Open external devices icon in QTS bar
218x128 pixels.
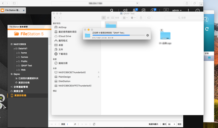pos(143,10)
